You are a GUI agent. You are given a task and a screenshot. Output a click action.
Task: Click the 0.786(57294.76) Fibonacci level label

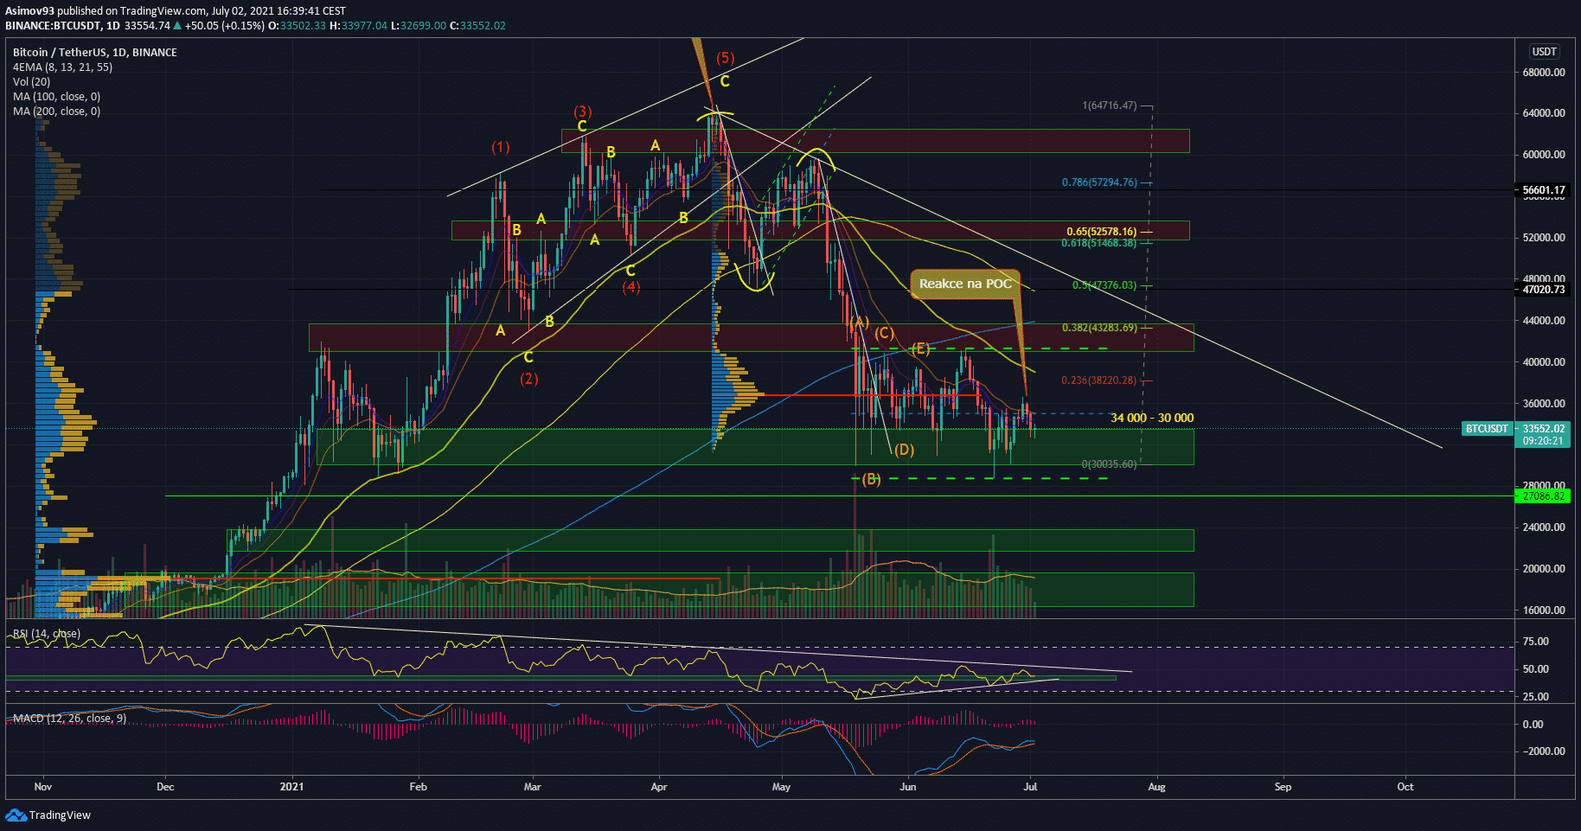click(1099, 182)
